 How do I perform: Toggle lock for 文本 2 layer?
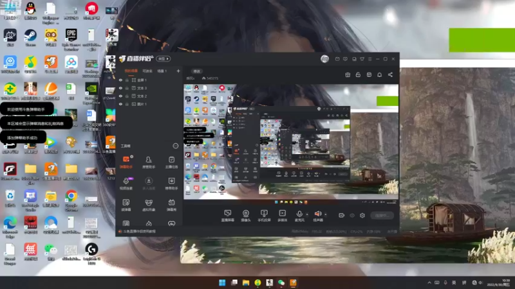[x=127, y=96]
